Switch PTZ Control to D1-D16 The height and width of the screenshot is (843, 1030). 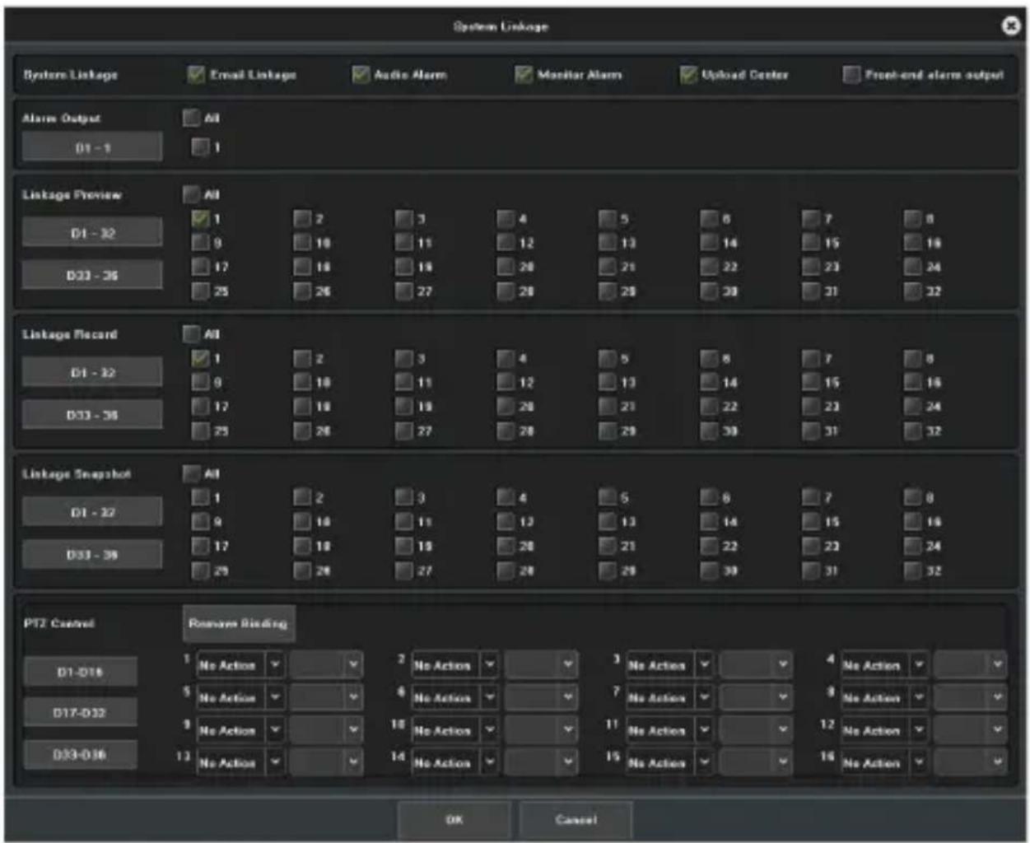[x=80, y=672]
